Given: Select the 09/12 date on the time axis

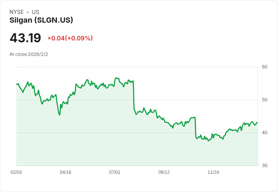Looking at the screenshot, I should pyautogui.click(x=164, y=172).
